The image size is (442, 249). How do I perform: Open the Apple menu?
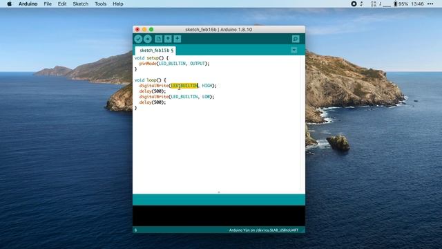[x=9, y=4]
